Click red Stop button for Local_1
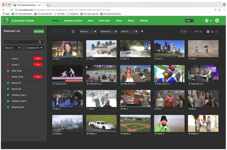227x150 pixels. [38, 59]
